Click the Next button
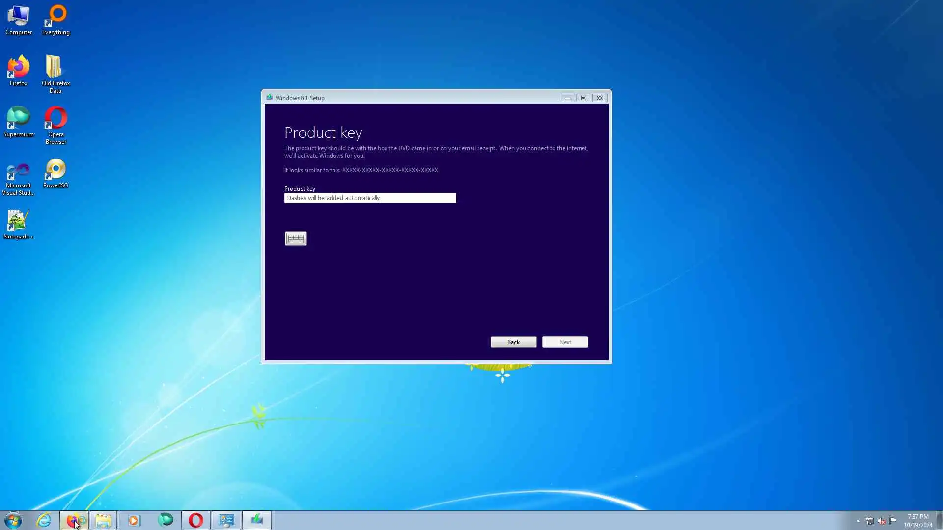 coord(565,342)
